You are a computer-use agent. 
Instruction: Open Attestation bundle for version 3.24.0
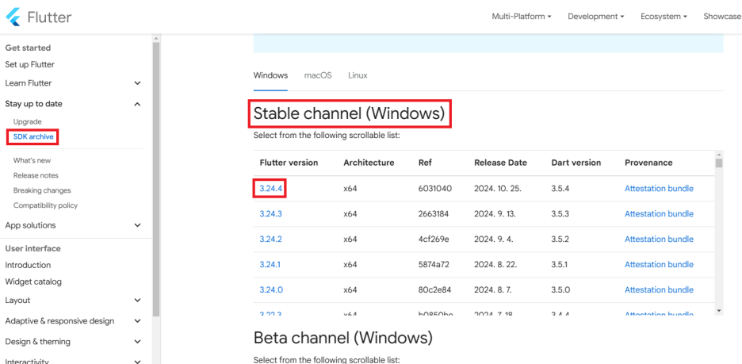(x=660, y=289)
